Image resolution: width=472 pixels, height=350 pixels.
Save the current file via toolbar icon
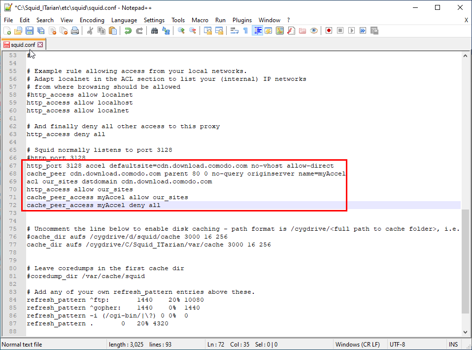(x=30, y=31)
